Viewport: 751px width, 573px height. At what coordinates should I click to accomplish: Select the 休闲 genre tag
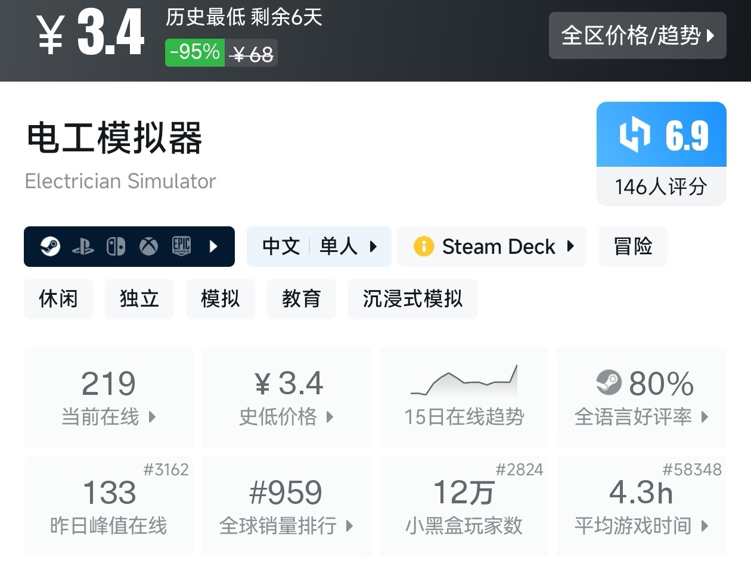click(x=58, y=299)
